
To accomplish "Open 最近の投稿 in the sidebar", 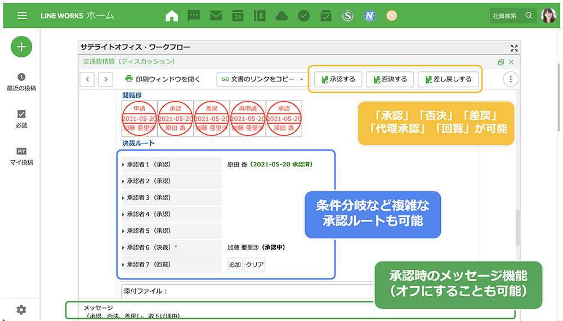I will tap(21, 82).
